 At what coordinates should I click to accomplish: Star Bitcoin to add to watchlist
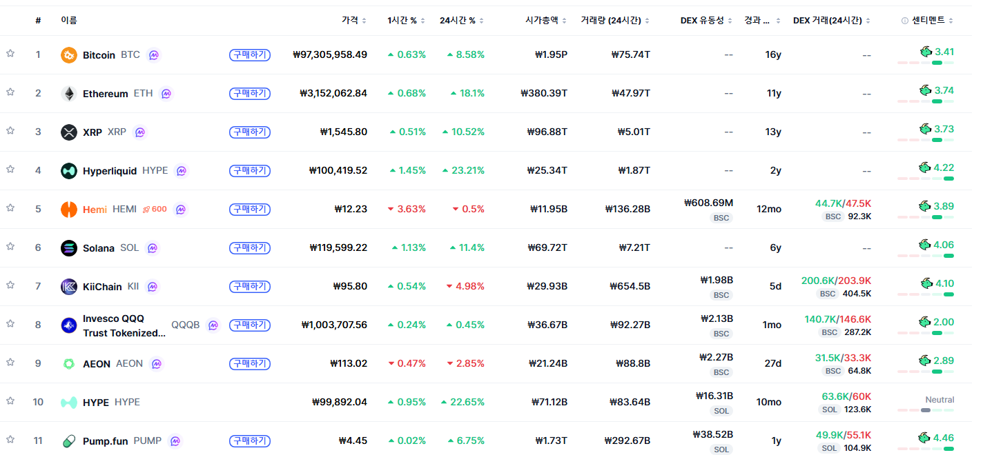10,54
